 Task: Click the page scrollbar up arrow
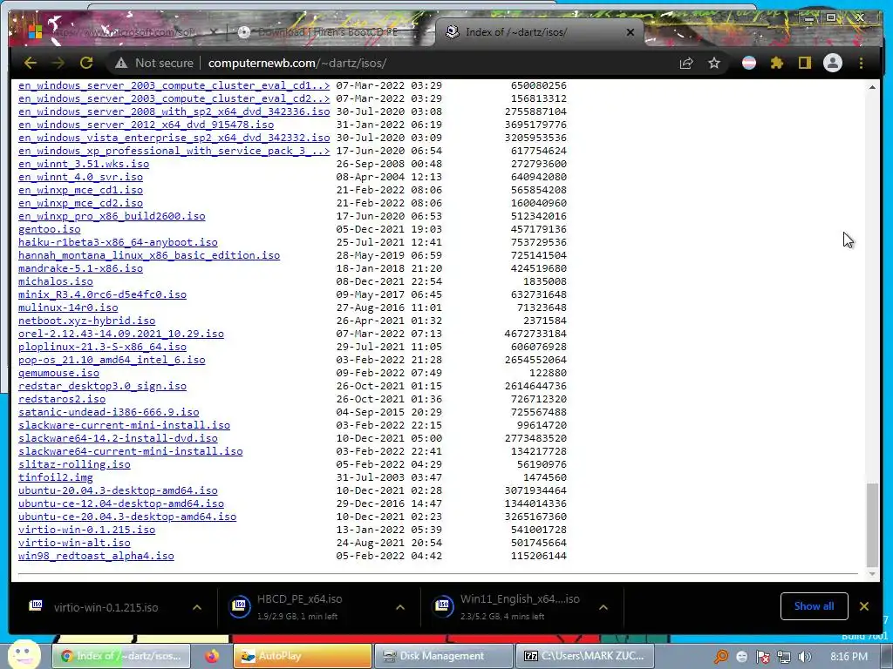[872, 87]
